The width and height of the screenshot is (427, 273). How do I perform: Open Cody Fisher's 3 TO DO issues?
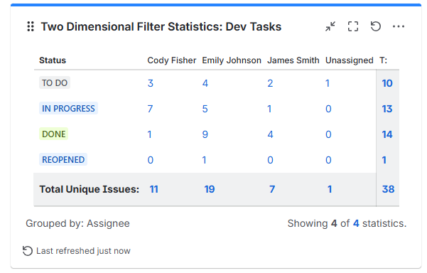tap(151, 83)
